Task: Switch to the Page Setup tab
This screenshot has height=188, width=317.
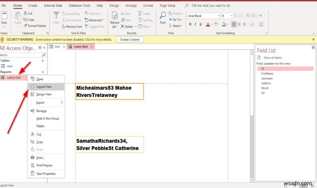Action: 168,5
